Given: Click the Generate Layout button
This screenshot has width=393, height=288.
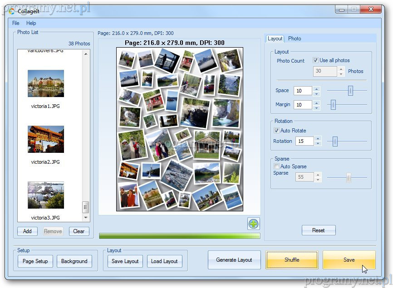Looking at the screenshot, I should click(x=234, y=260).
